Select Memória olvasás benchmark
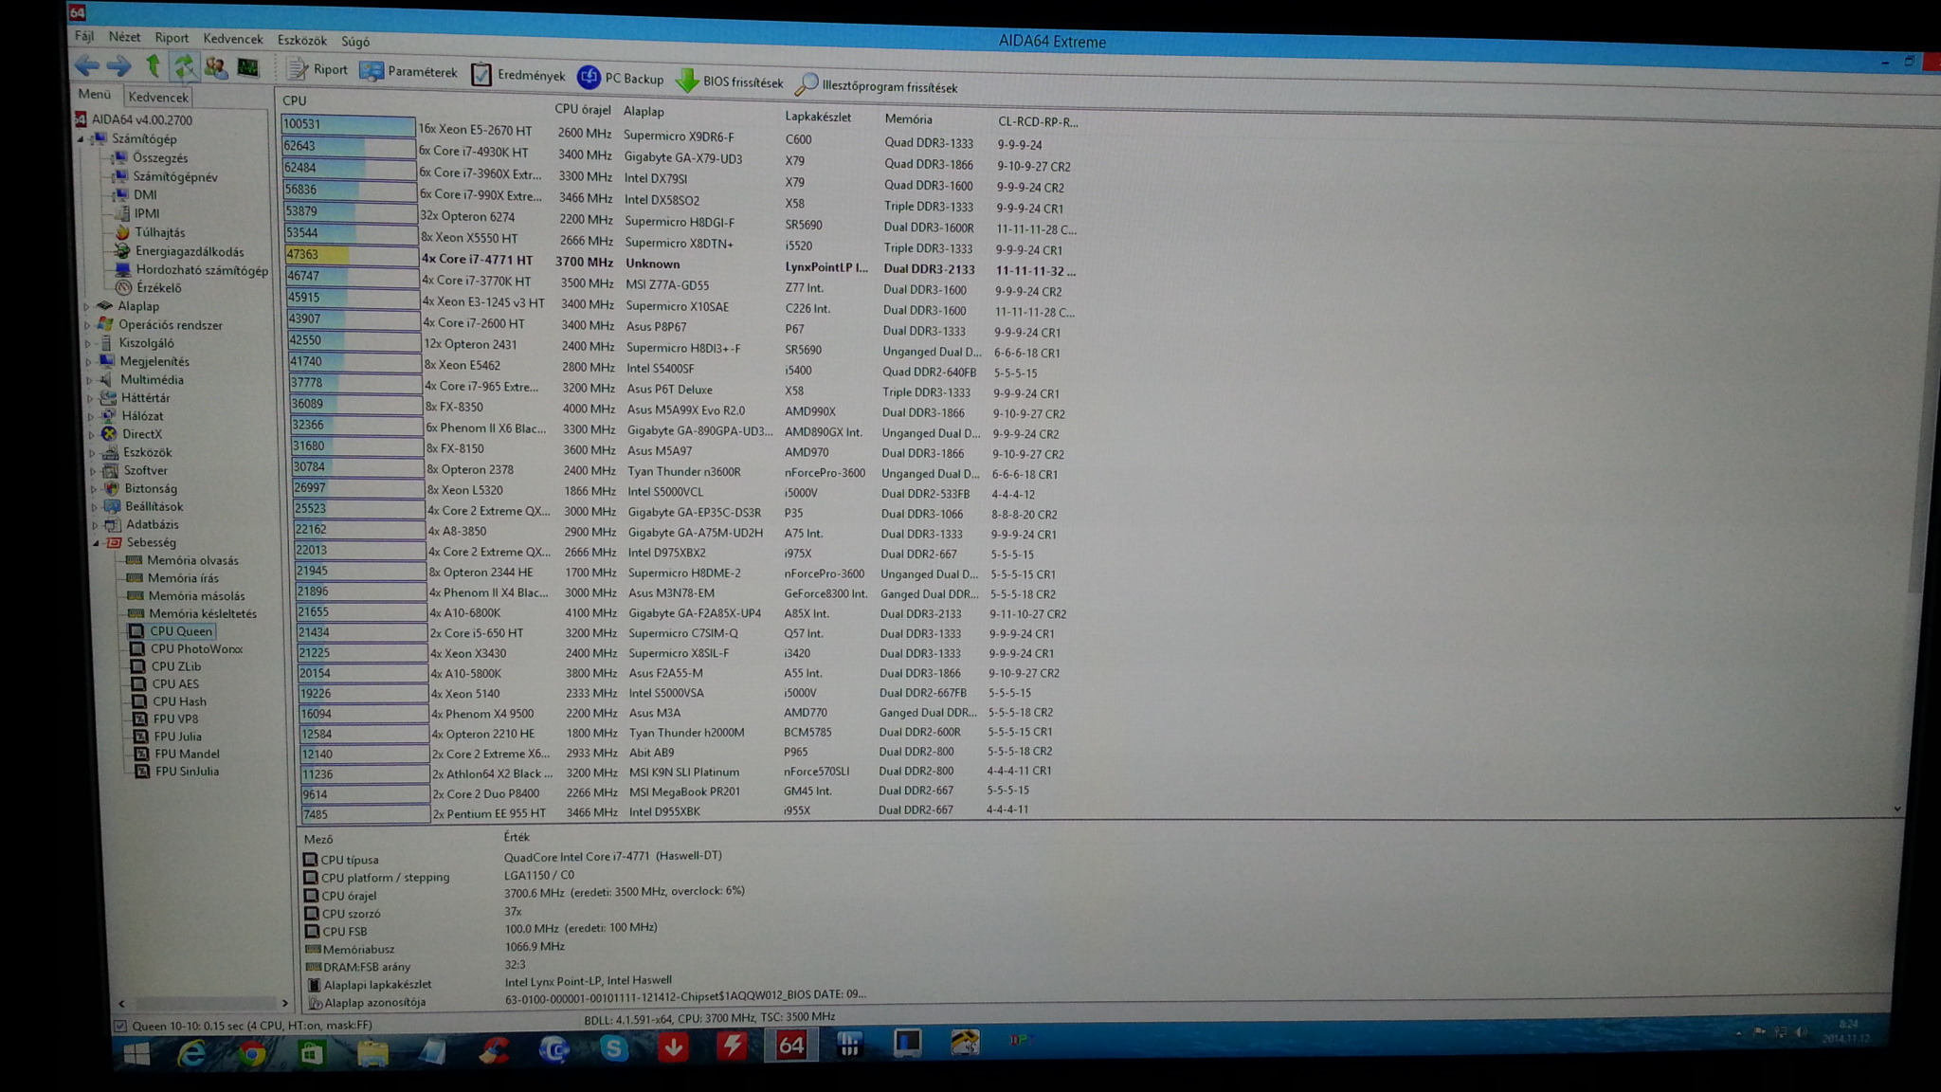The width and height of the screenshot is (1941, 1092). 192,560
